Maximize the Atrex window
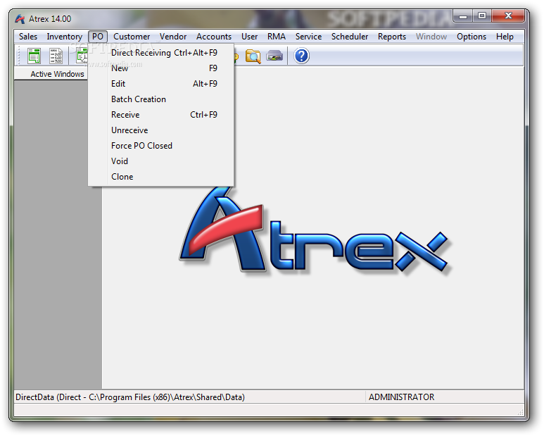 coord(482,15)
